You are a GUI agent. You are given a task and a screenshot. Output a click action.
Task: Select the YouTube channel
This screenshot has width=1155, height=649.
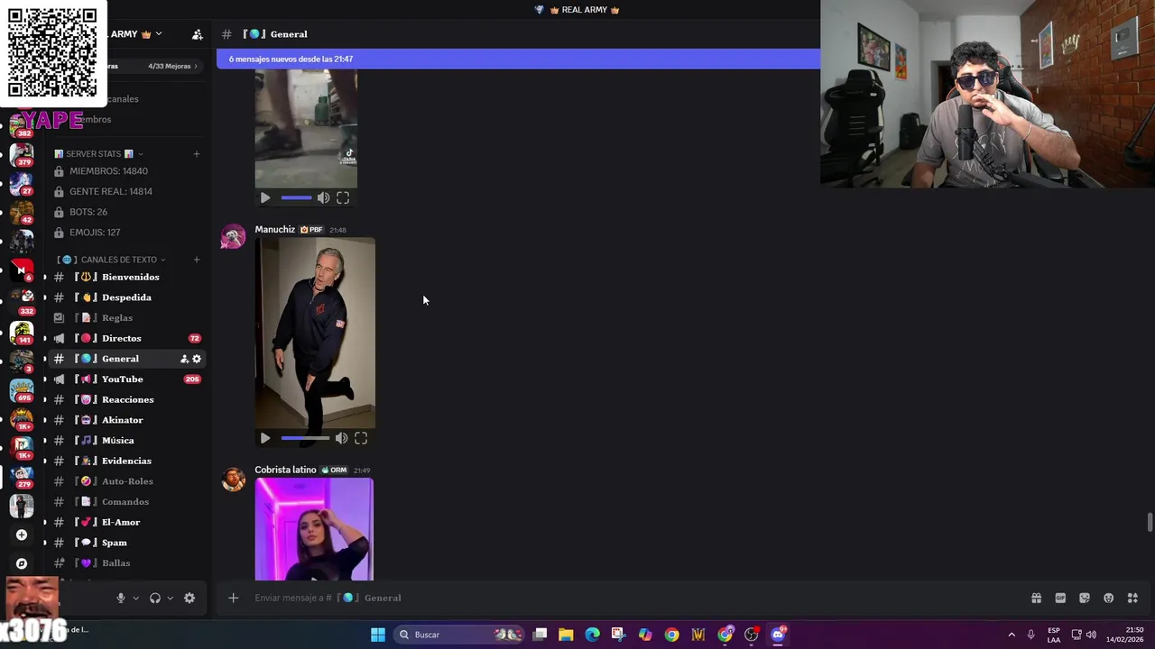pos(125,379)
